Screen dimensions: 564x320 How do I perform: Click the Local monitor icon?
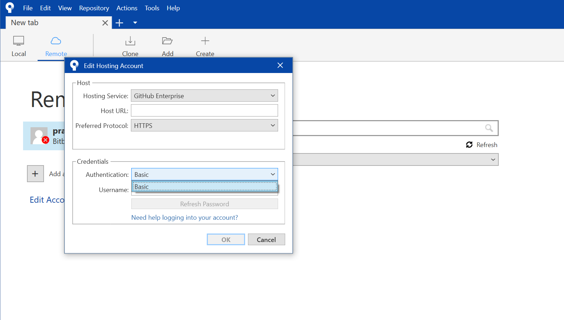pos(18,41)
